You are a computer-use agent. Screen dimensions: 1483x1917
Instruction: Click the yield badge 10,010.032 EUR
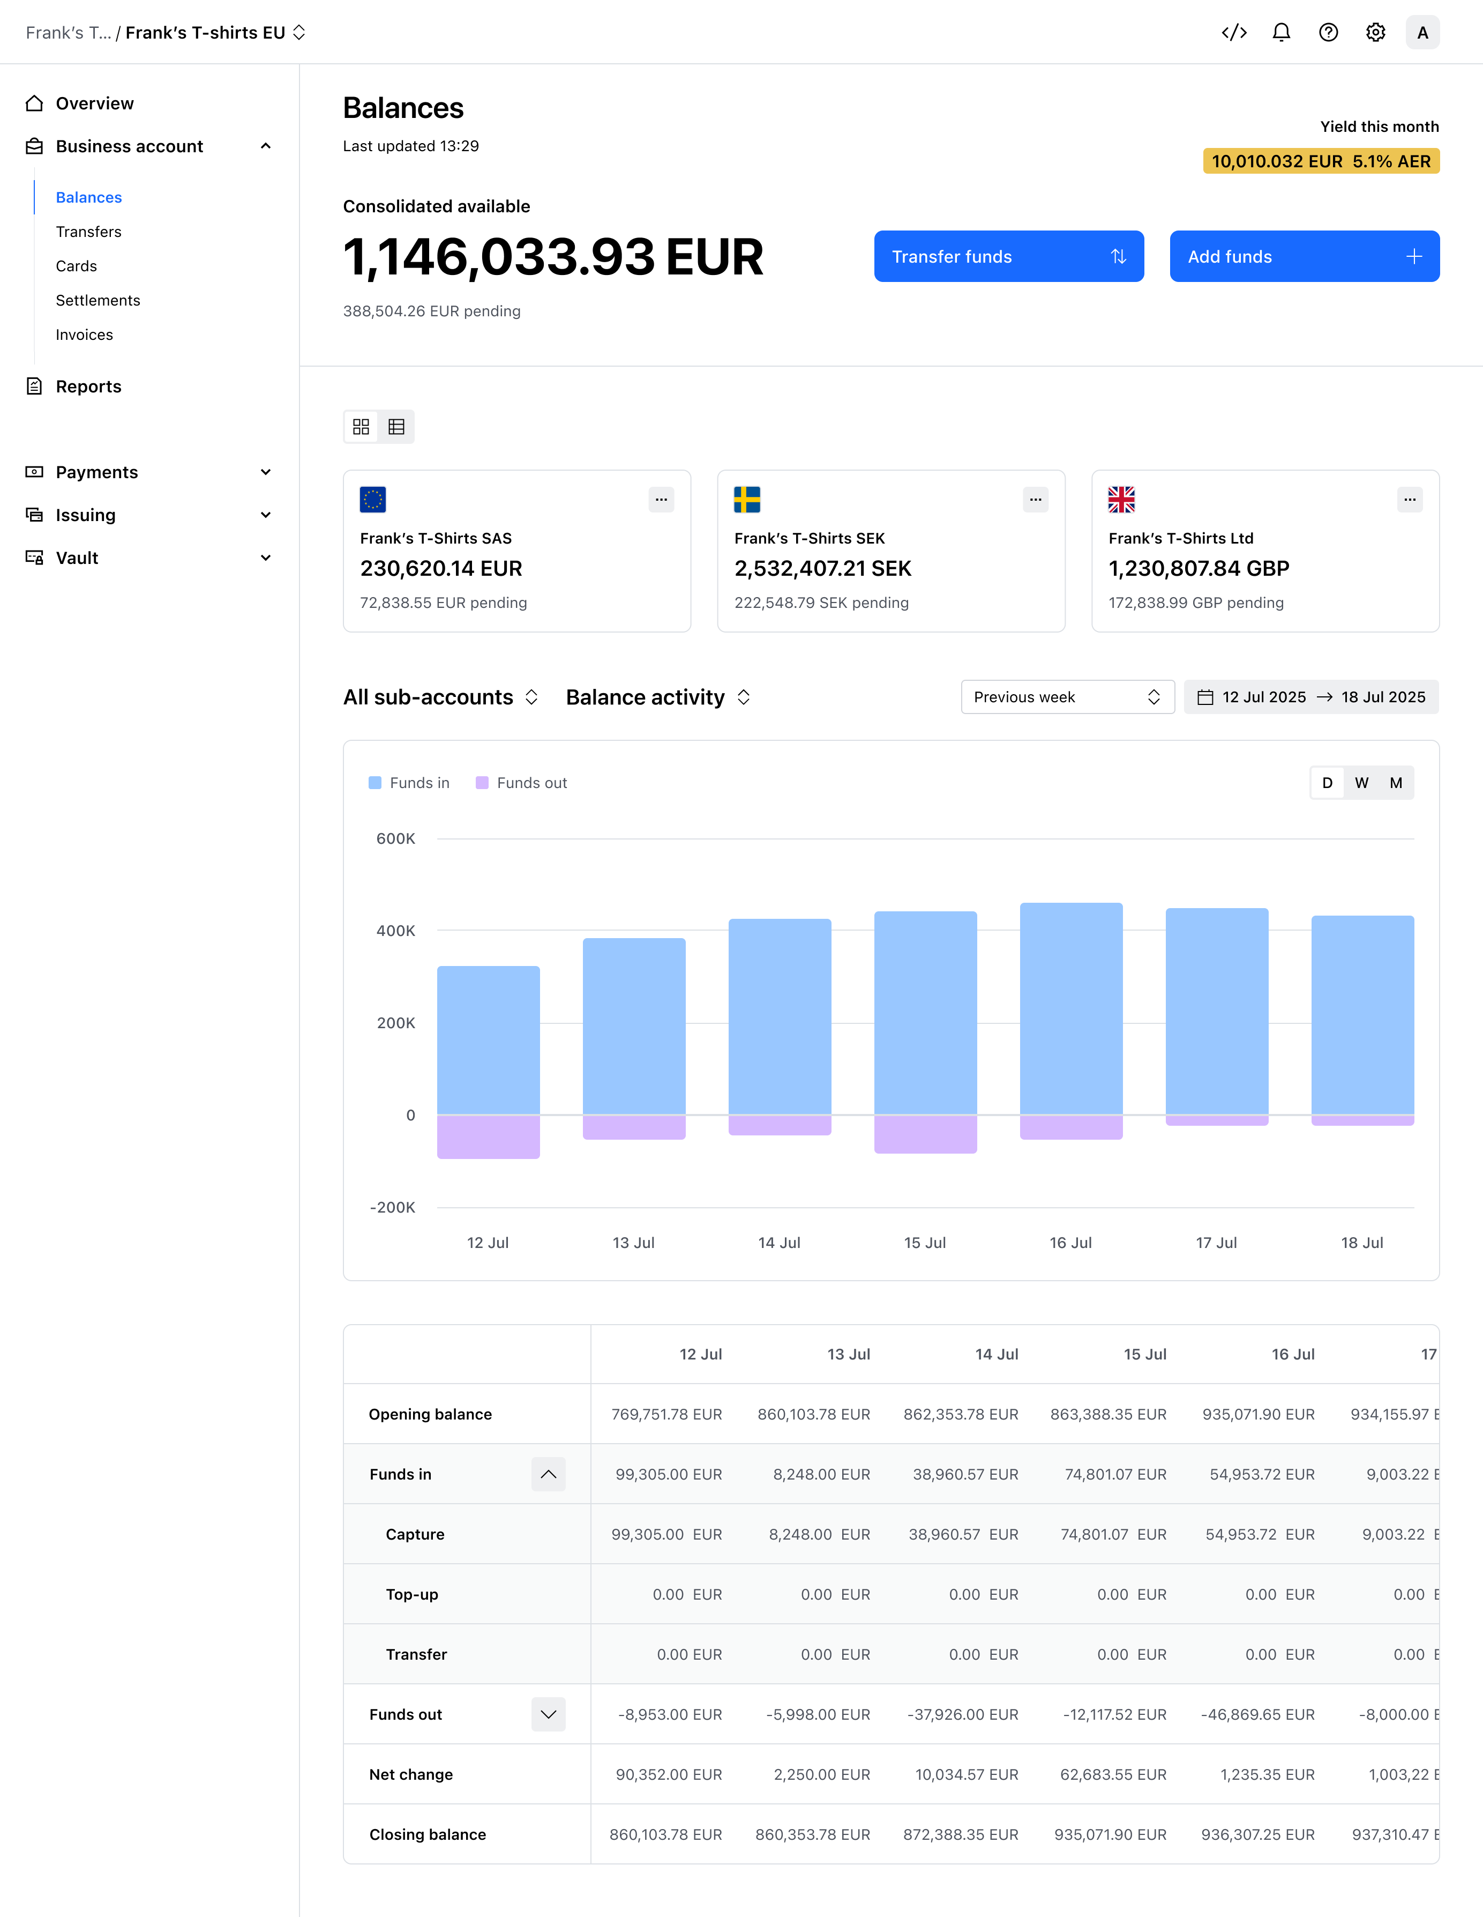[1321, 161]
